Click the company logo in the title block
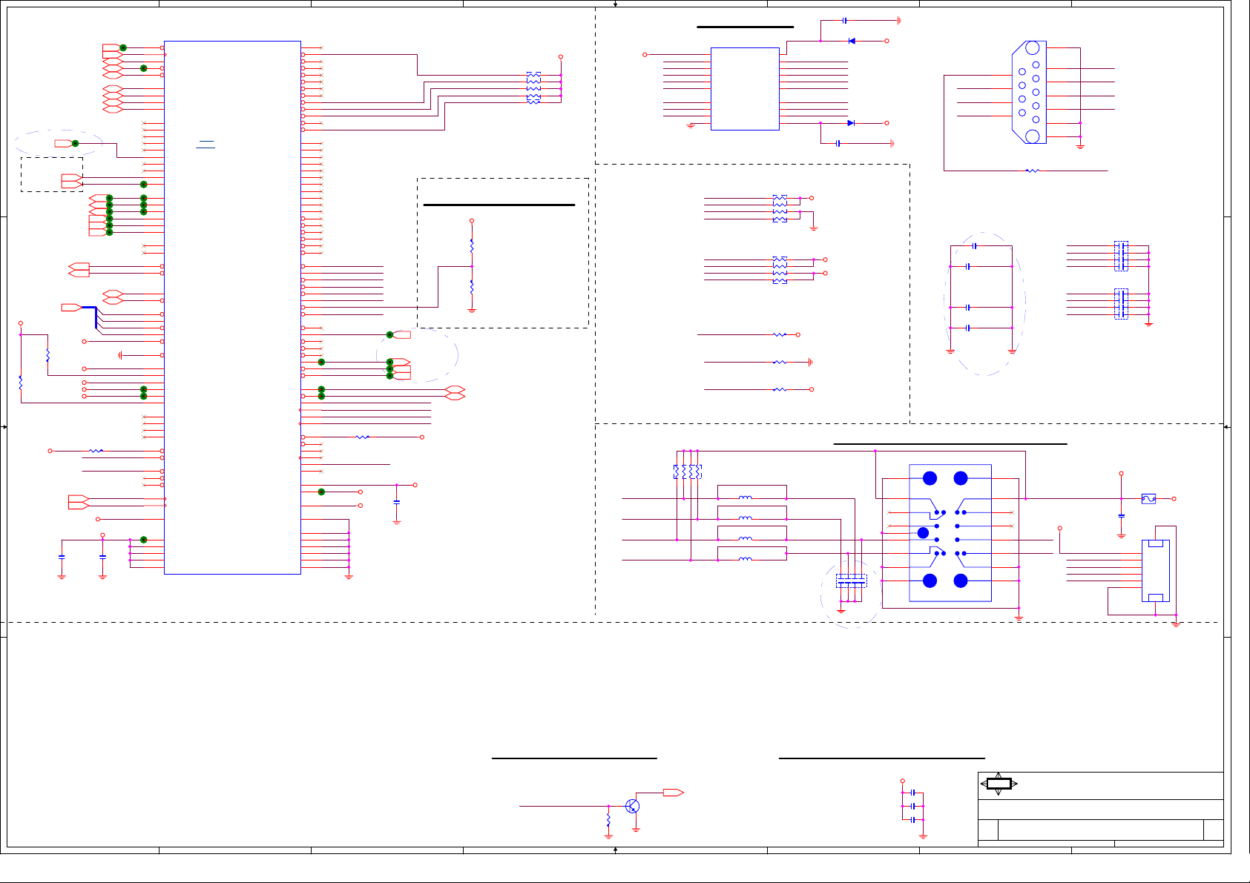This screenshot has width=1250, height=883. [999, 784]
